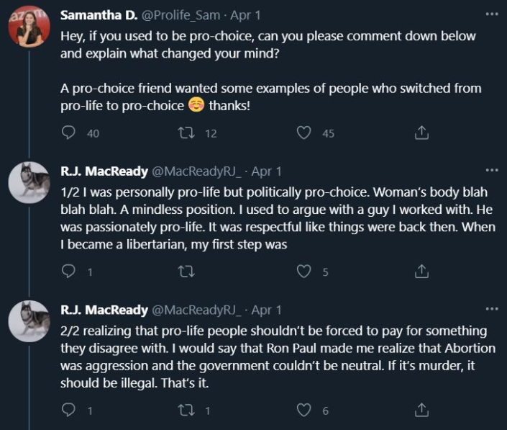Share MacReady's 2/2 tweet

422,409
